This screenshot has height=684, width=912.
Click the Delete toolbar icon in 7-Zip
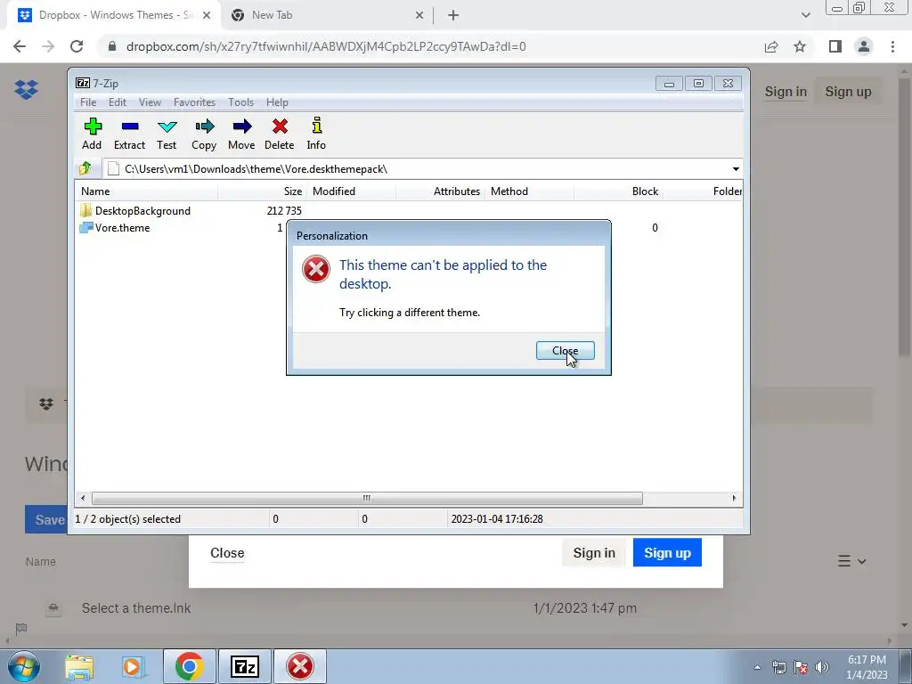(279, 134)
